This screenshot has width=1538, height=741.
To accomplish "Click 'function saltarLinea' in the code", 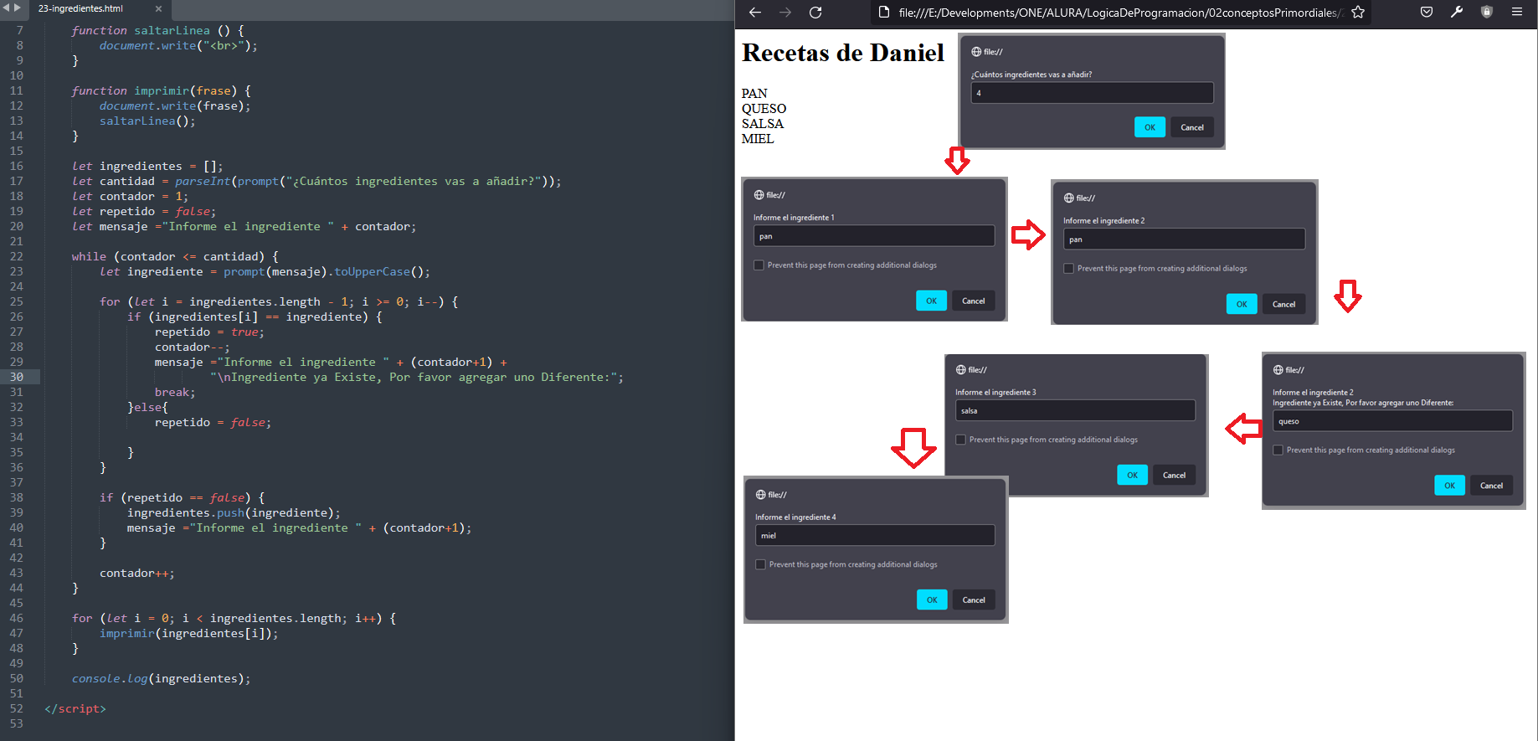I will [141, 30].
